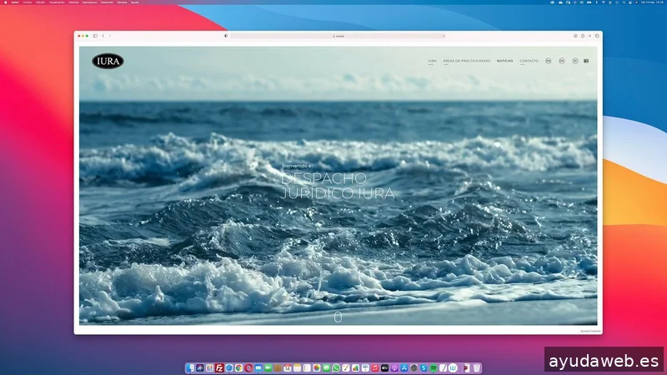Open the Áreas de Práctica menu item

[466, 61]
